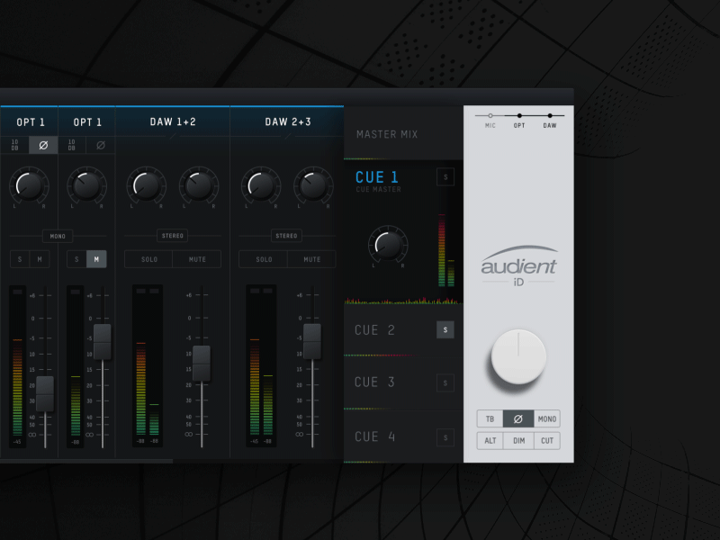Click the first pan knob on DAW 2+3
This screenshot has height=540, width=720.
(261, 186)
